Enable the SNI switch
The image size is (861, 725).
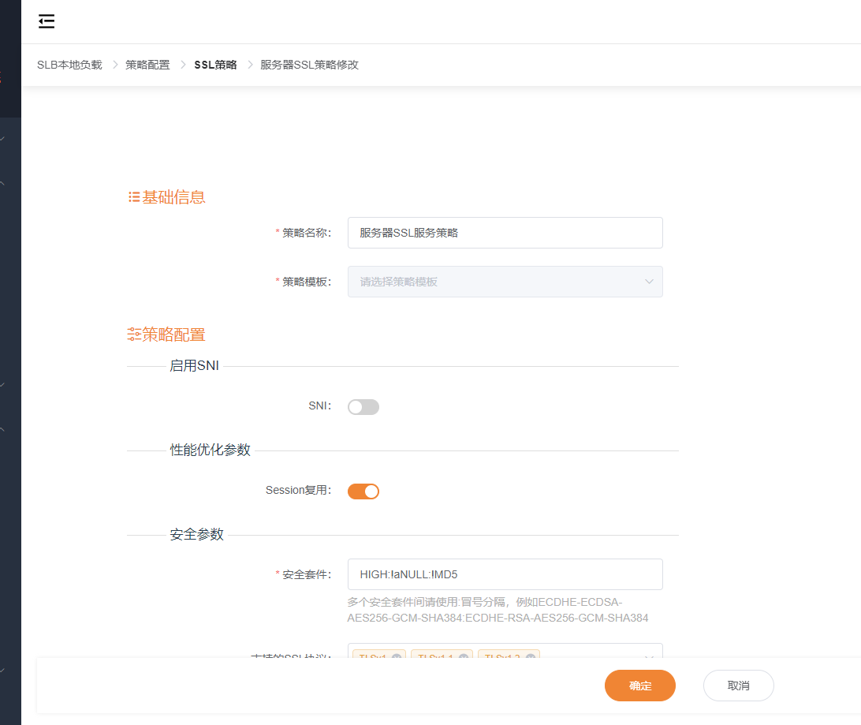tap(363, 406)
